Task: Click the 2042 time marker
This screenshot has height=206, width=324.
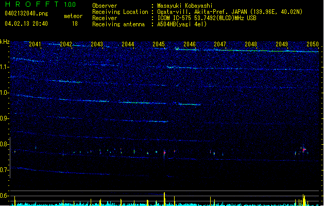Action: click(x=66, y=44)
